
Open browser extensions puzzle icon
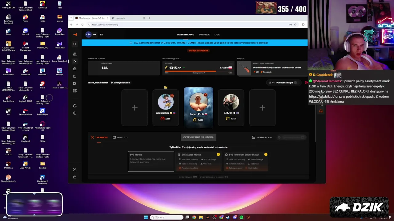[303, 25]
